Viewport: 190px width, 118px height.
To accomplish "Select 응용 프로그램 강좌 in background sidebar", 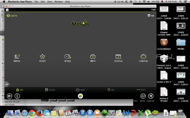I will 12,102.
